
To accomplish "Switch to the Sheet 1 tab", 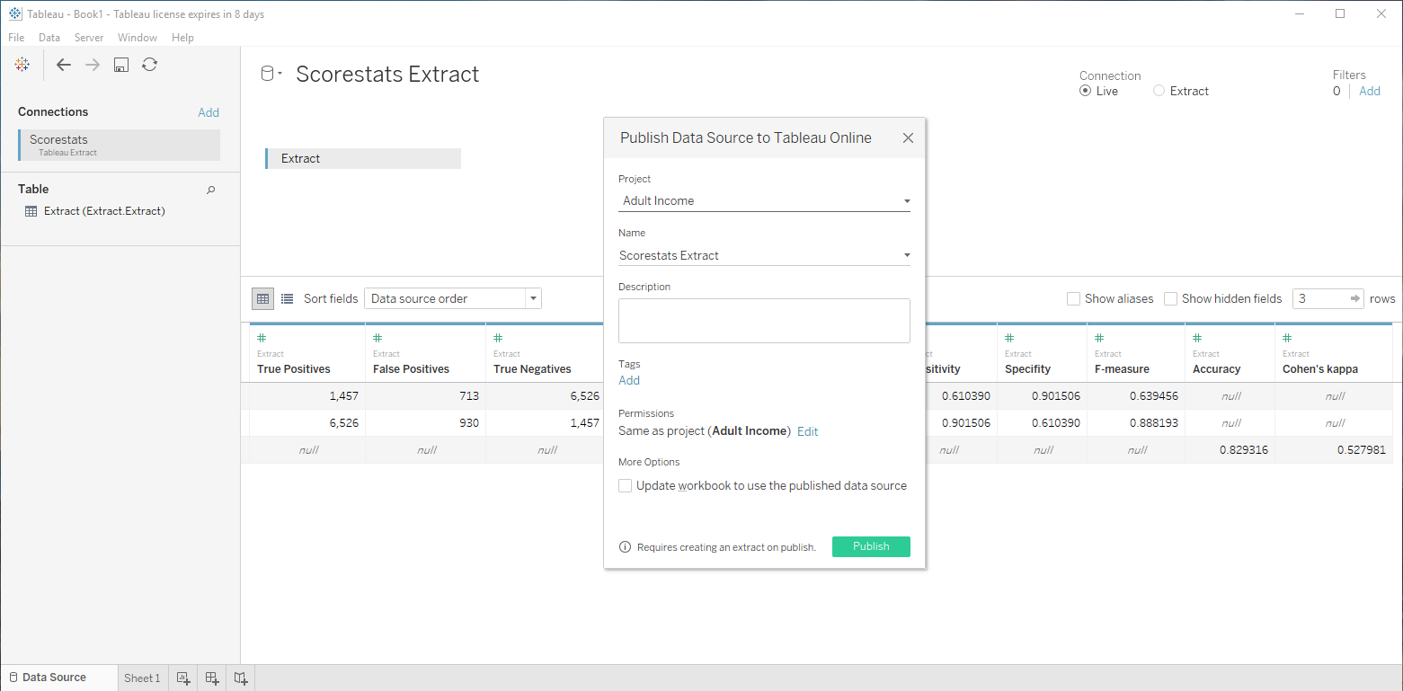I will click(142, 678).
